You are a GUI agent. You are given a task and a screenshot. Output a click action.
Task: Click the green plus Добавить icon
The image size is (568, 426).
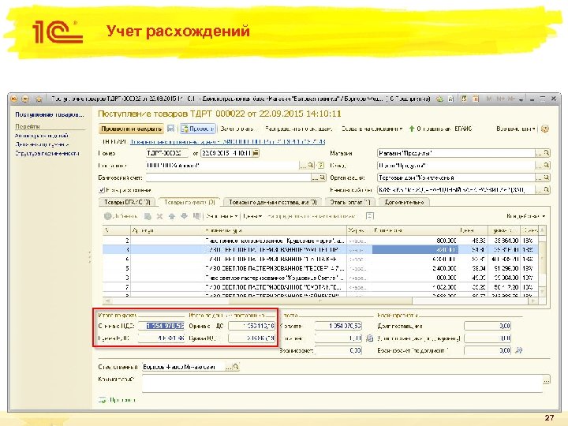tap(107, 216)
